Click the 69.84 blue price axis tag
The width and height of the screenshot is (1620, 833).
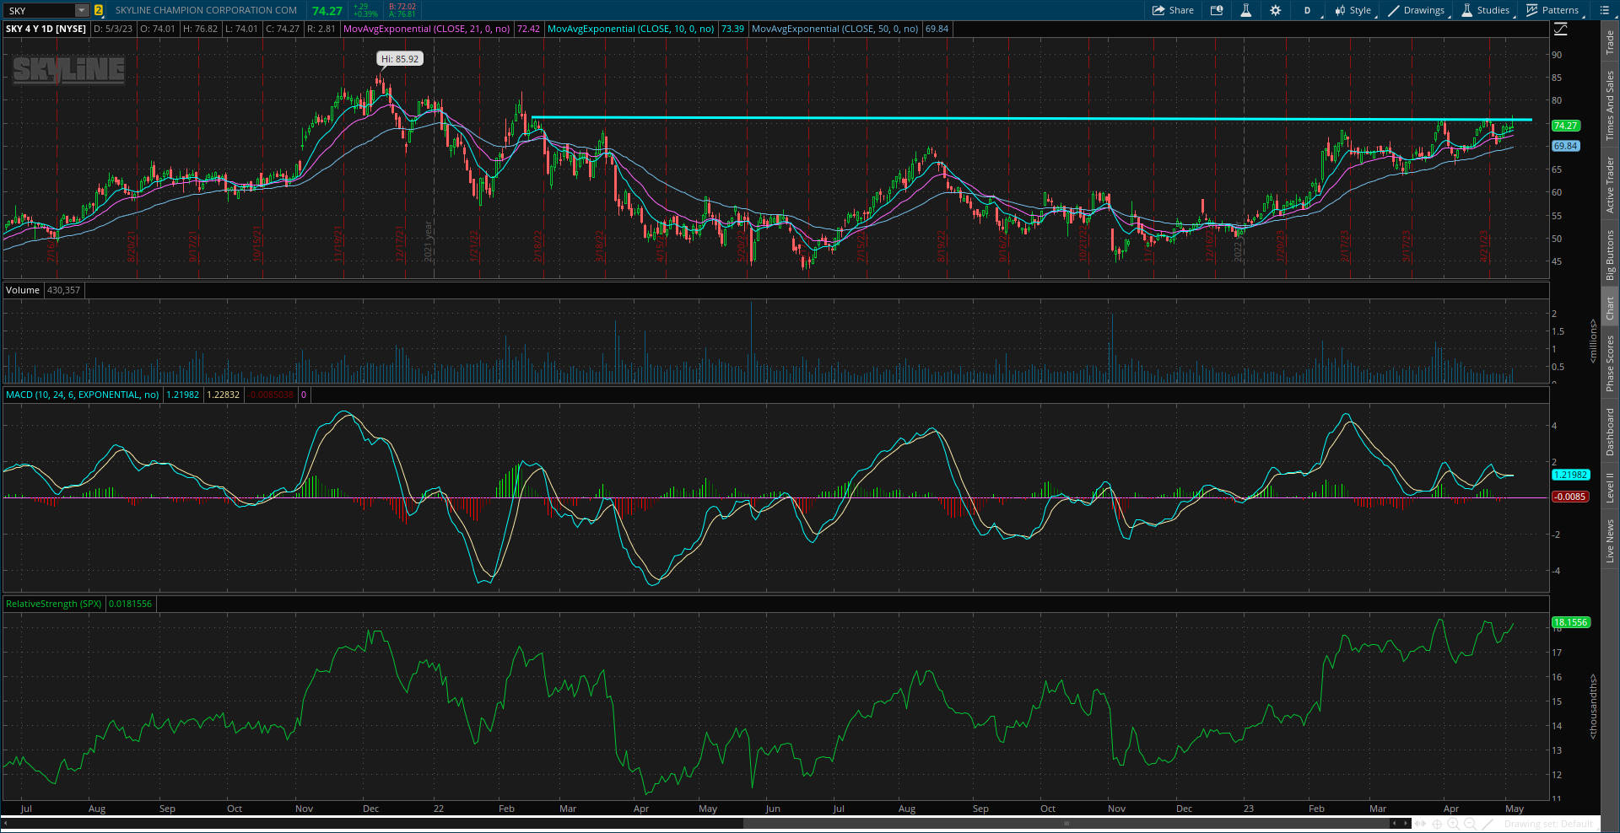1565,146
